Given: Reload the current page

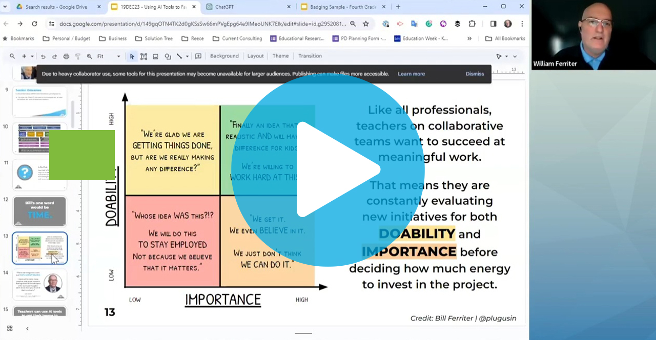Looking at the screenshot, I should pos(34,24).
